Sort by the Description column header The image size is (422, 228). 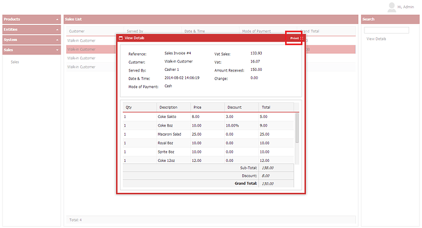point(174,107)
